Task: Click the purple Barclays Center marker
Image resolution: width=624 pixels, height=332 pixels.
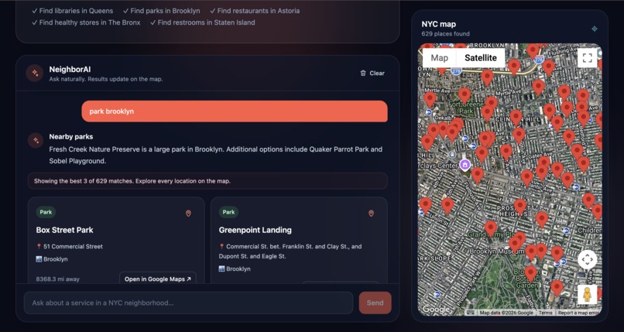Action: [x=465, y=164]
